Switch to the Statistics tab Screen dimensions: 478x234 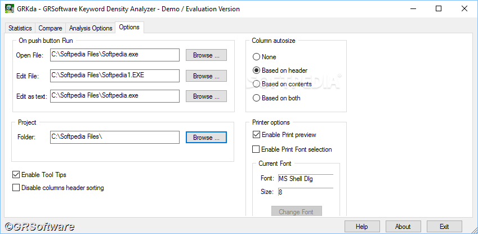point(20,28)
